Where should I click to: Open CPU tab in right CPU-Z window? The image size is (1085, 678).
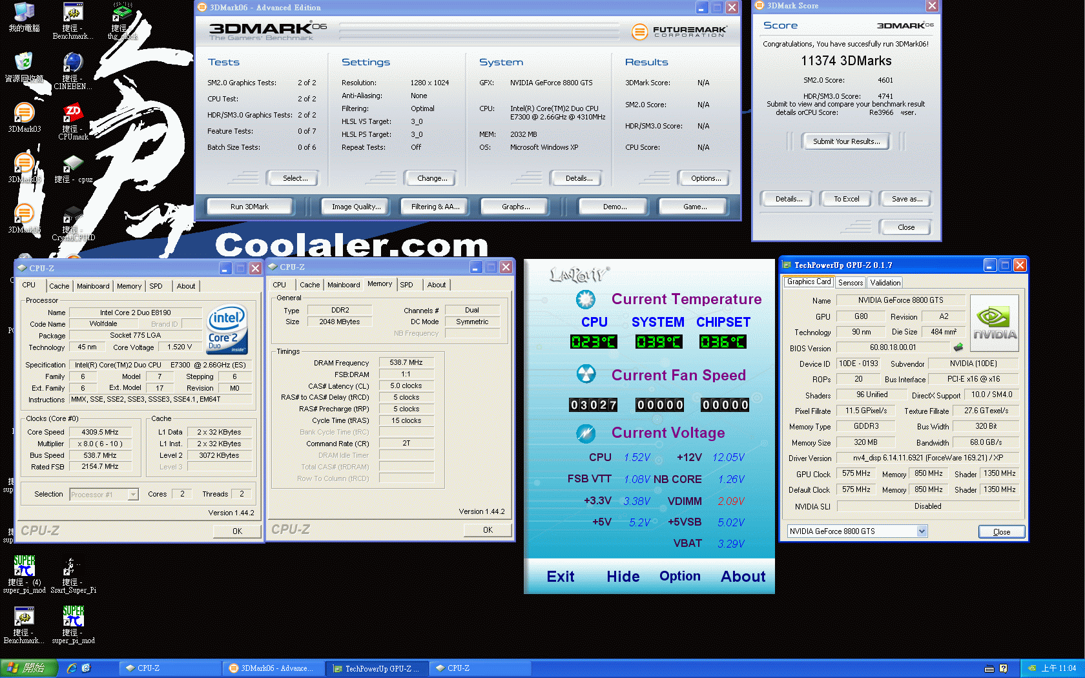point(279,285)
